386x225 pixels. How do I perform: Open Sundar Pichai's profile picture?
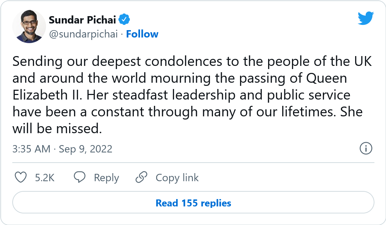29,27
